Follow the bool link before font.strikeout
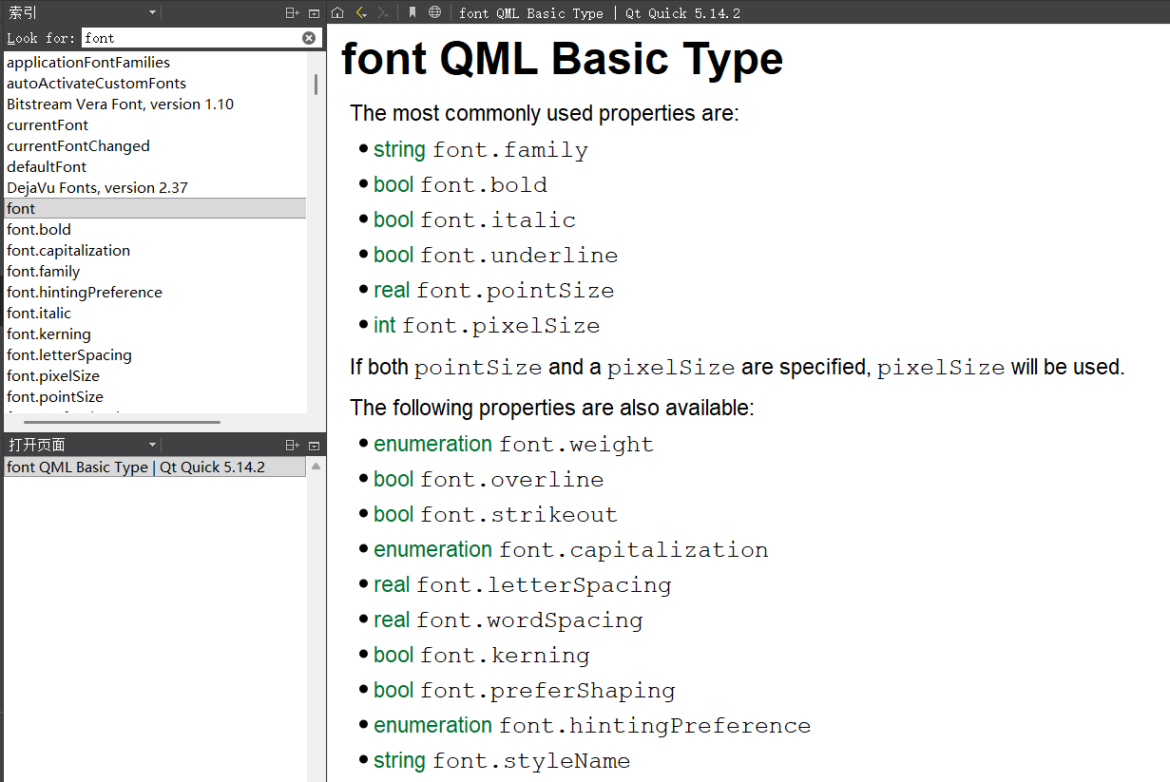This screenshot has width=1170, height=782. (393, 515)
